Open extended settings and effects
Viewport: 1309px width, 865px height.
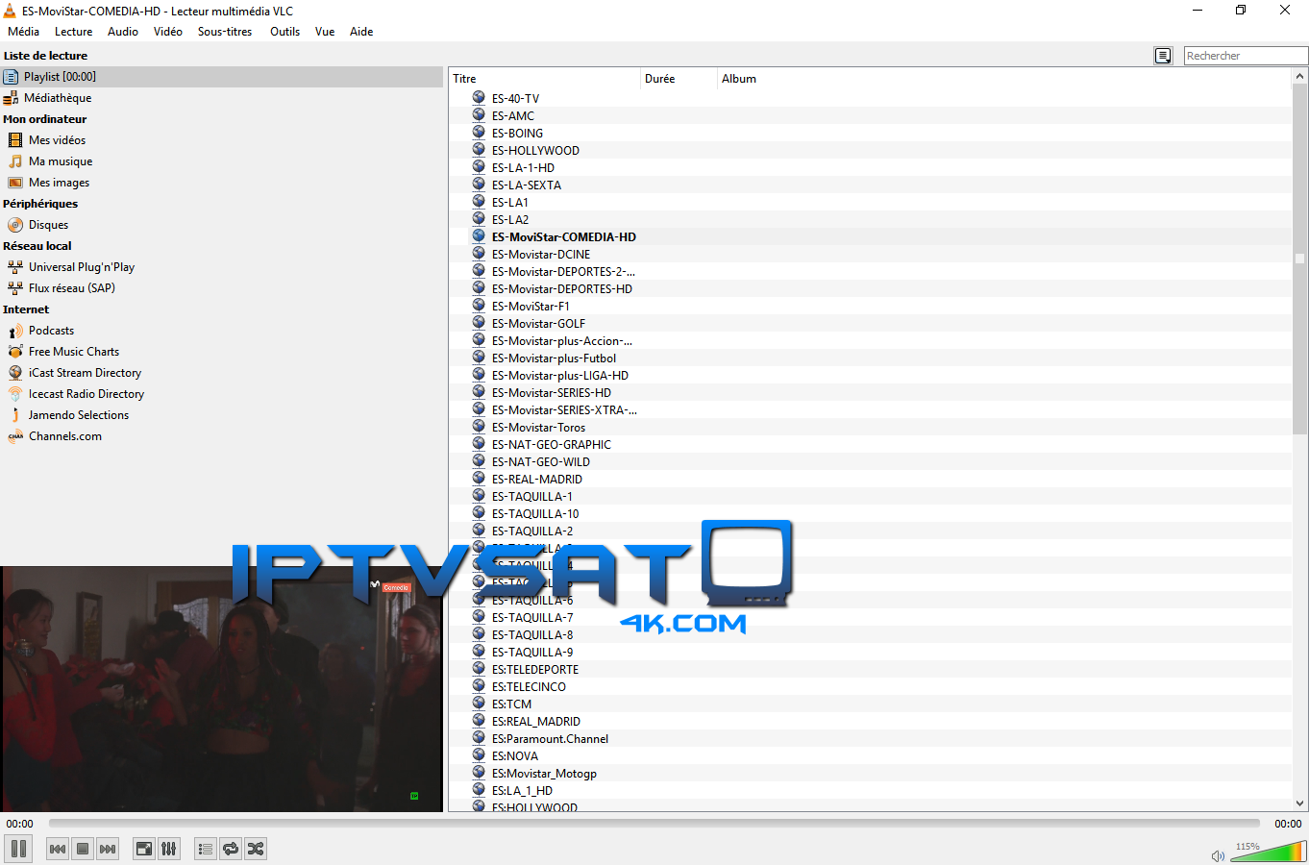168,849
